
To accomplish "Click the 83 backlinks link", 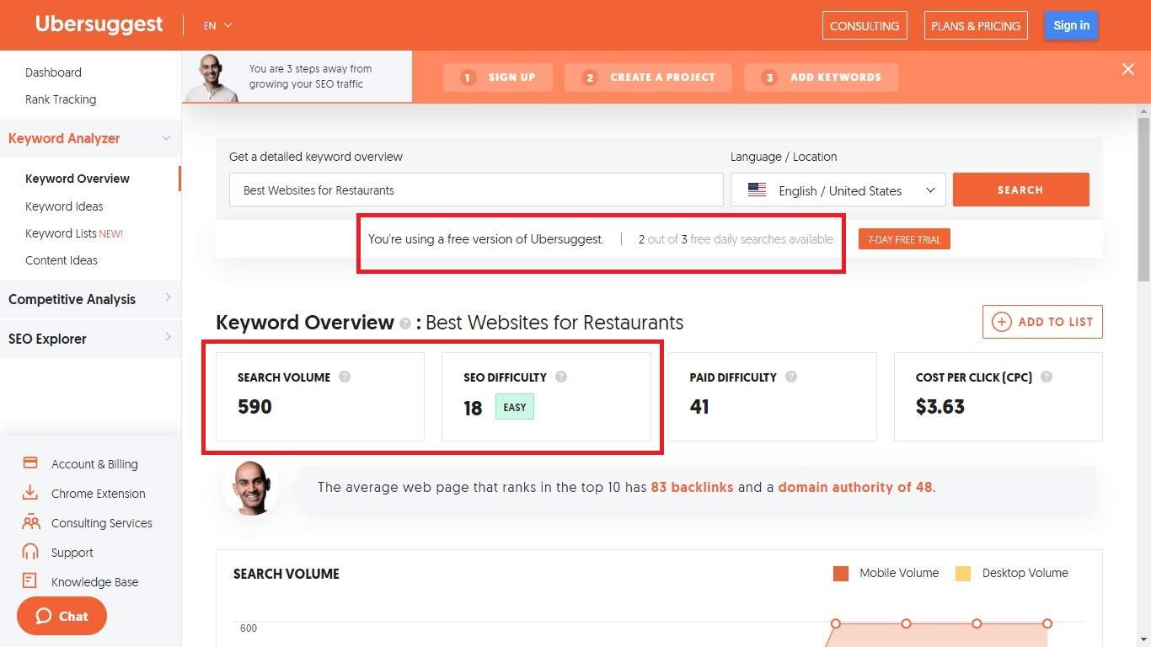I will coord(692,487).
